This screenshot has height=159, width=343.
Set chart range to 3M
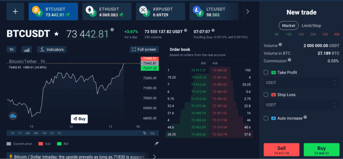[36, 133]
